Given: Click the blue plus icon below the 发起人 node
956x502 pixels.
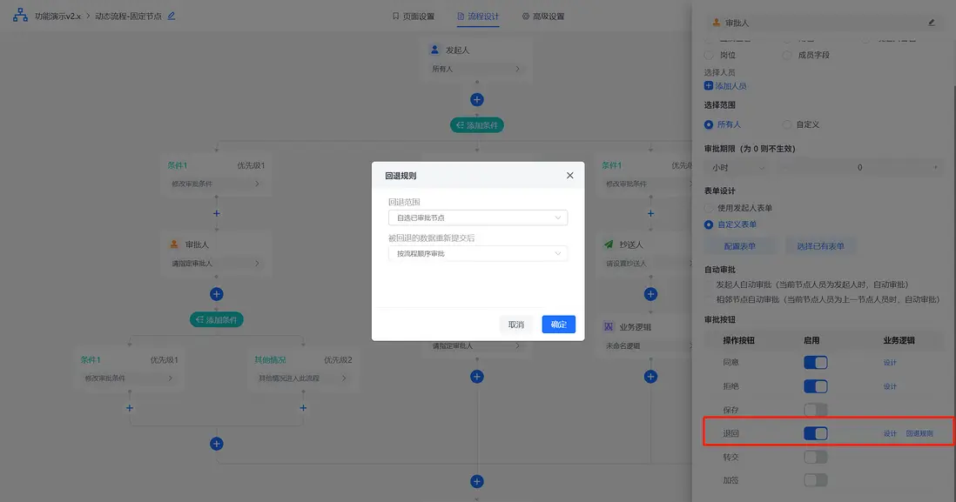Looking at the screenshot, I should coord(476,99).
